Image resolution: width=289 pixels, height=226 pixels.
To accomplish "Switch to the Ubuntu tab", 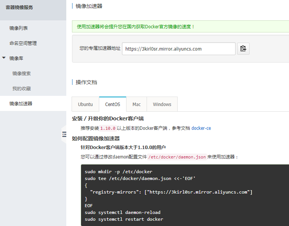I will click(85, 105).
